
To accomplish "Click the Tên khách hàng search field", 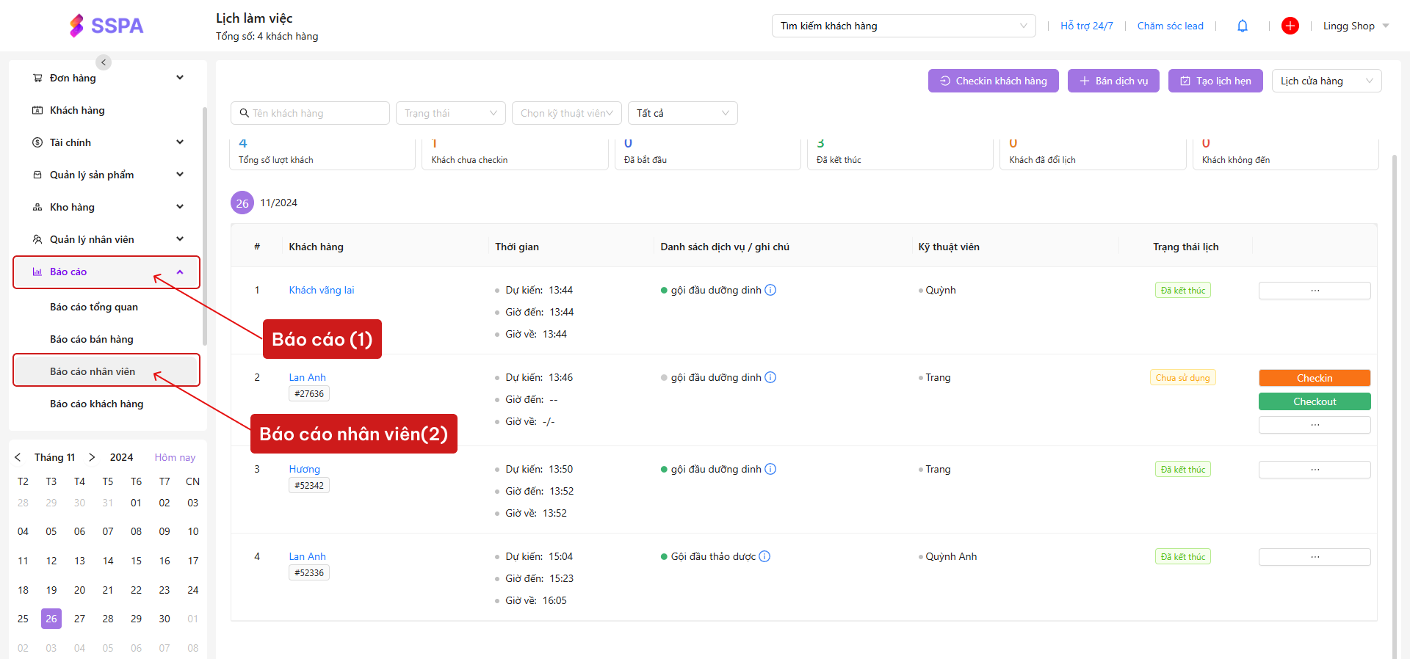I will [310, 113].
